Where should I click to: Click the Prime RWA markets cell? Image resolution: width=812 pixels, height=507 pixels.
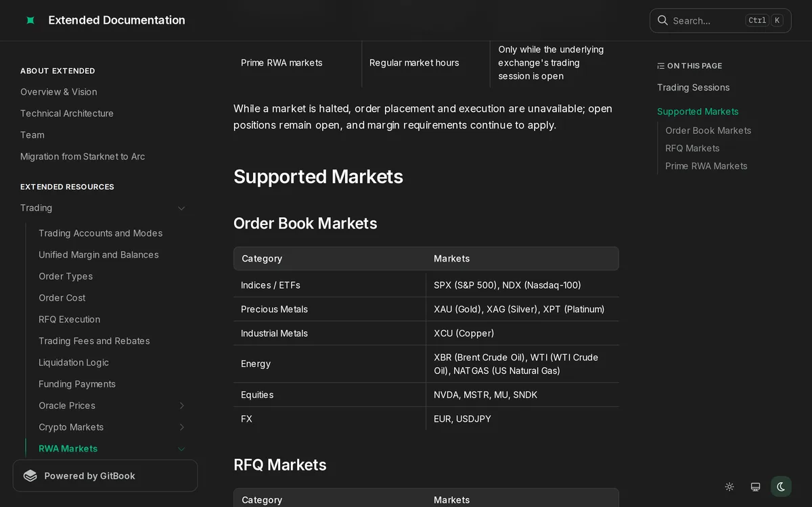click(x=298, y=63)
